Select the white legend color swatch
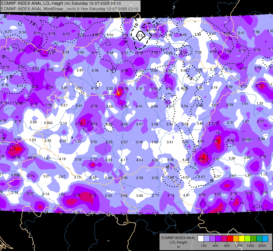Image resolution: width=273 pixels, height=251 pixels. point(200,238)
